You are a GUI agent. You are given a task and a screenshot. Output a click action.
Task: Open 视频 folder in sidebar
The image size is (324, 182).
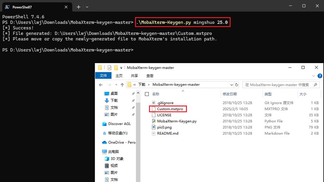click(114, 166)
